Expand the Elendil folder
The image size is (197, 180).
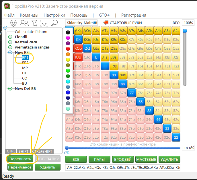pos(10,37)
